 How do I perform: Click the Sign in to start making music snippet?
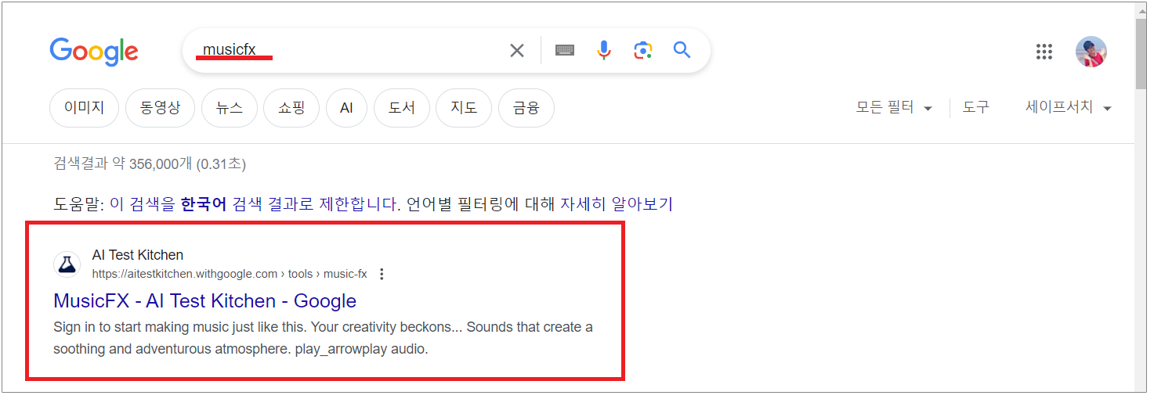tap(323, 338)
